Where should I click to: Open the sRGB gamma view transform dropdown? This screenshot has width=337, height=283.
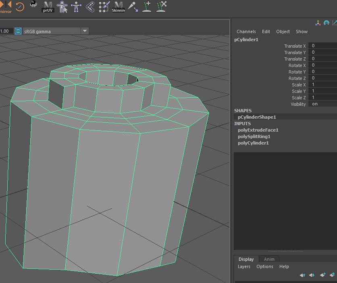[x=85, y=31]
